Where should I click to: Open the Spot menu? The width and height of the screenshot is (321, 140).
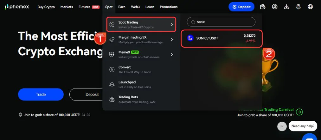pyautogui.click(x=109, y=7)
